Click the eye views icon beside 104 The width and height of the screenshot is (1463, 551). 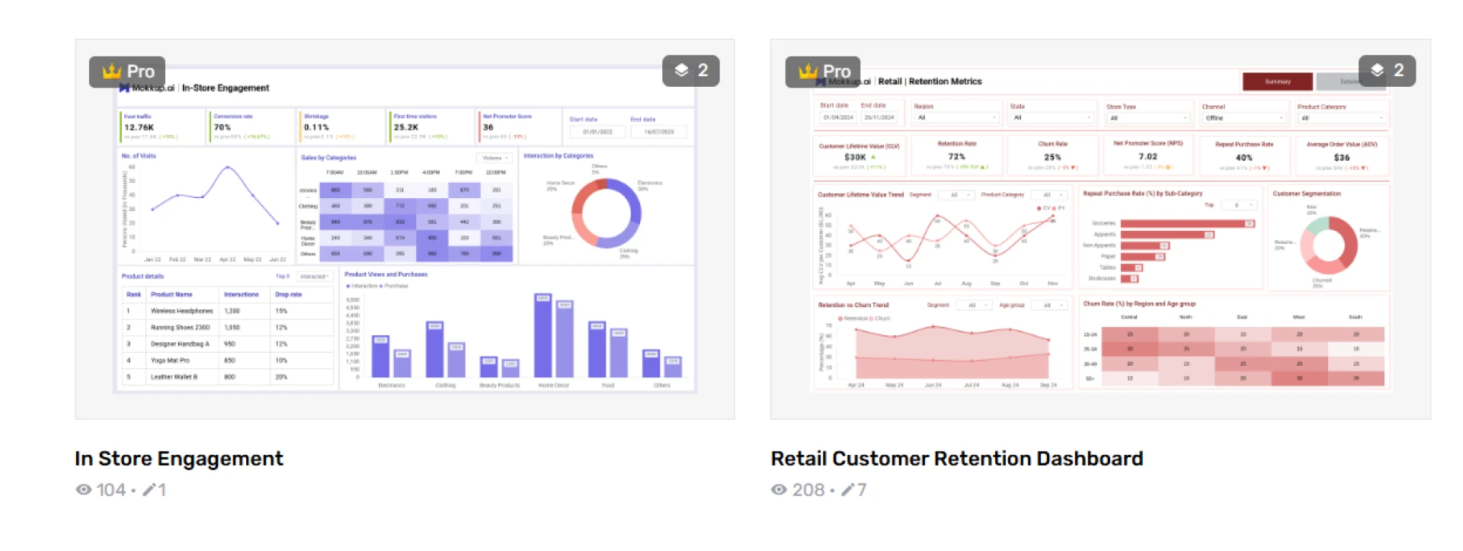pos(84,490)
